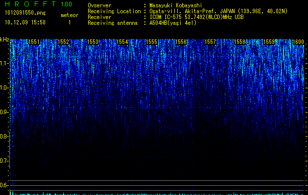The image size is (308, 195).
Task: Click the A504HB(yagi 4el) antenna text
Action: (x=173, y=23)
